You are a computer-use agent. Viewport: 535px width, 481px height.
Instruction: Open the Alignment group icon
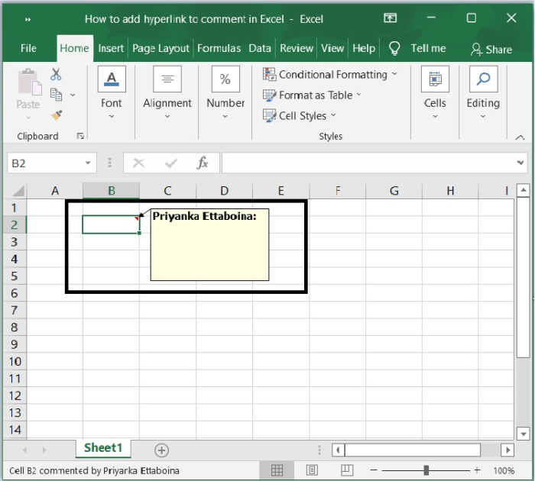(167, 79)
